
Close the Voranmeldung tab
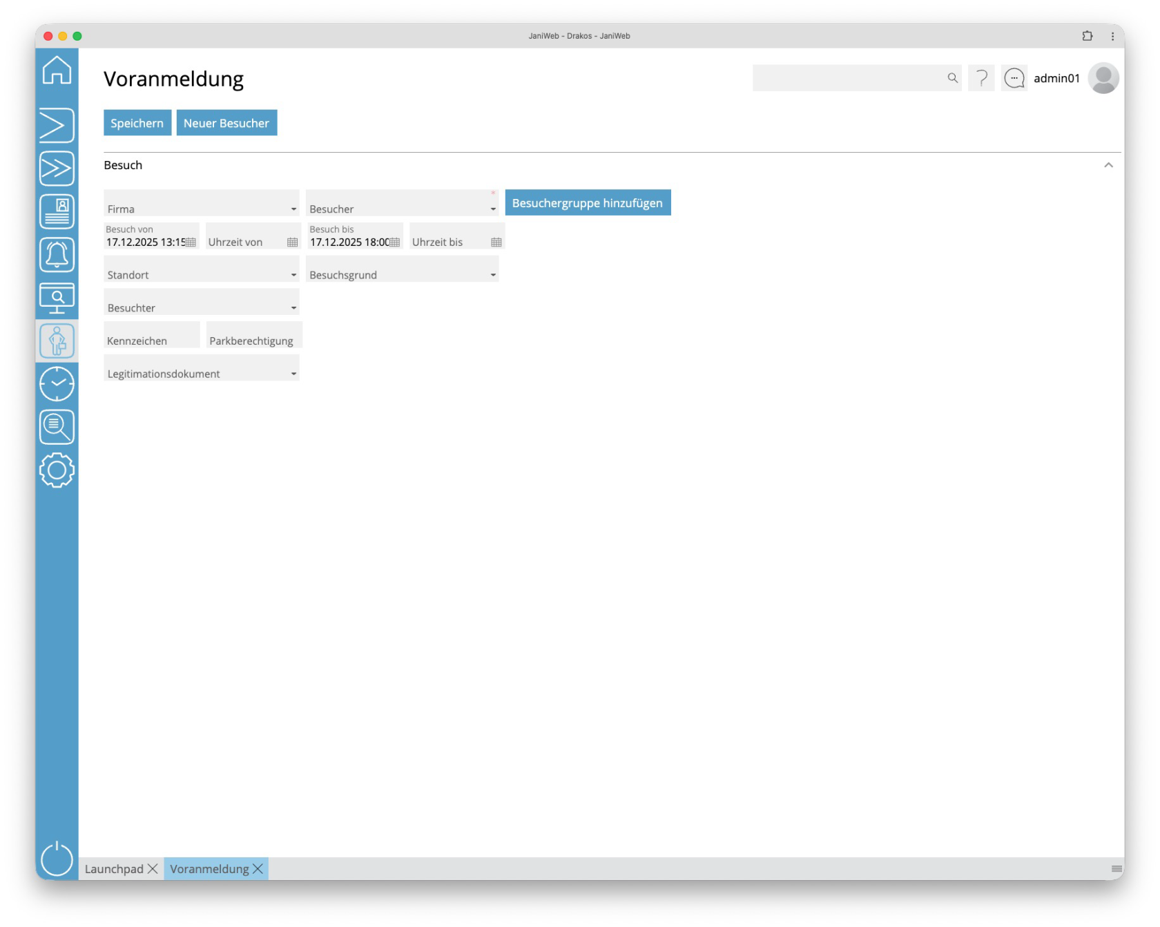click(x=258, y=869)
